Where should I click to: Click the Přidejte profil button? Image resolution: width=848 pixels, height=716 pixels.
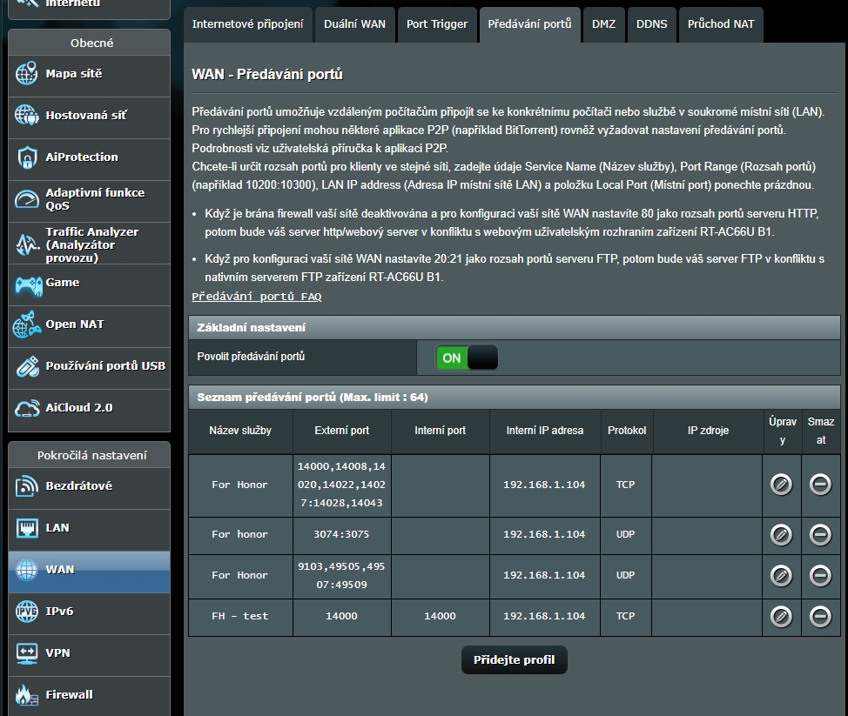(x=514, y=660)
